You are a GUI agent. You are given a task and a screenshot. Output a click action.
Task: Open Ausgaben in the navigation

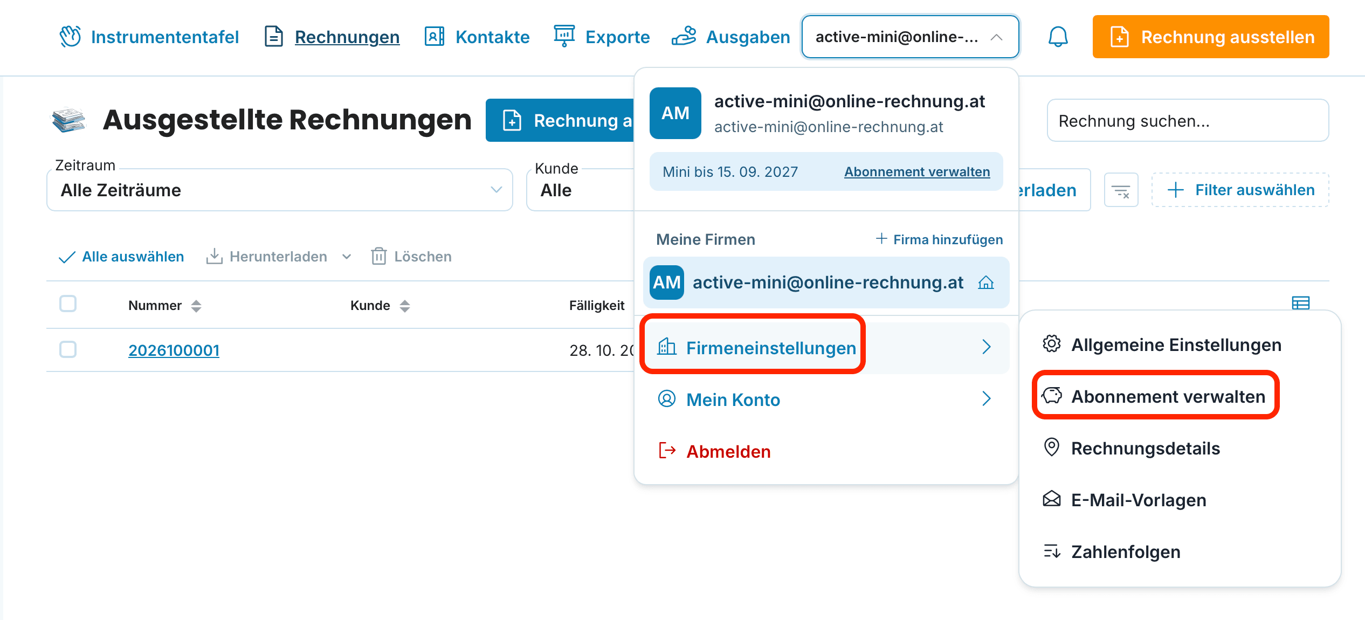[731, 37]
